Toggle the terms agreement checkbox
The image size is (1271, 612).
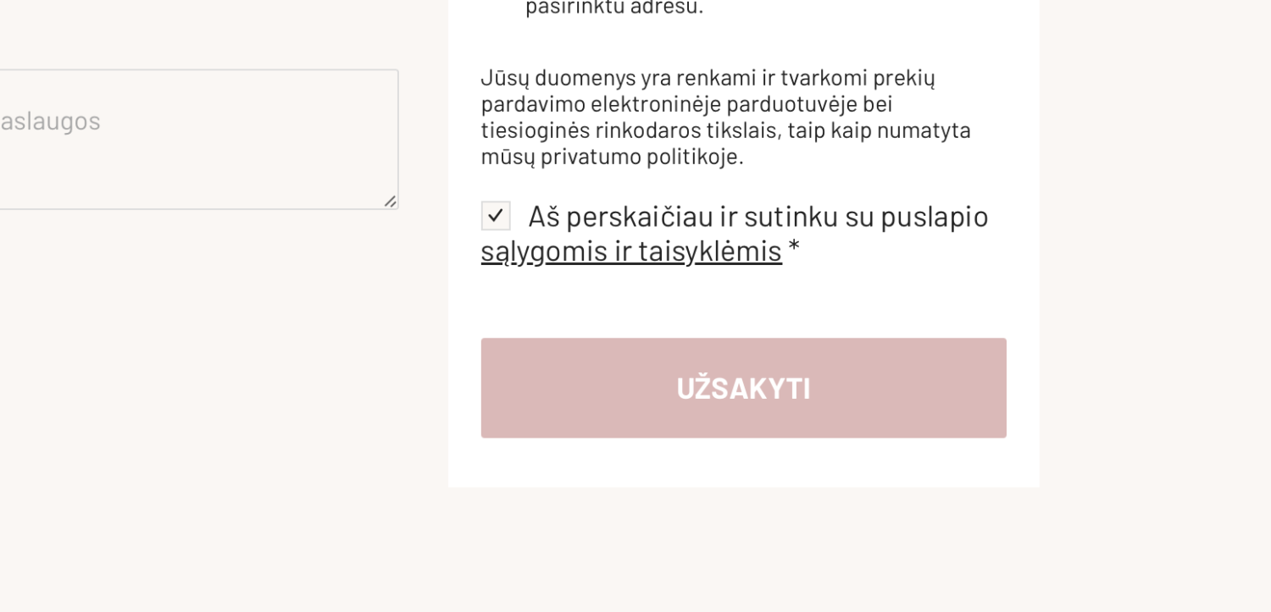click(496, 216)
